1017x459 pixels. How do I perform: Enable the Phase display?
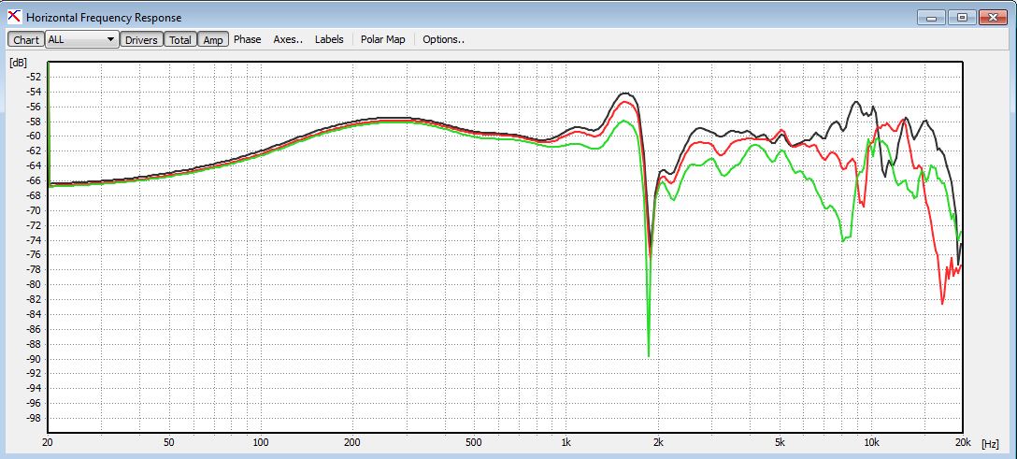pos(247,39)
